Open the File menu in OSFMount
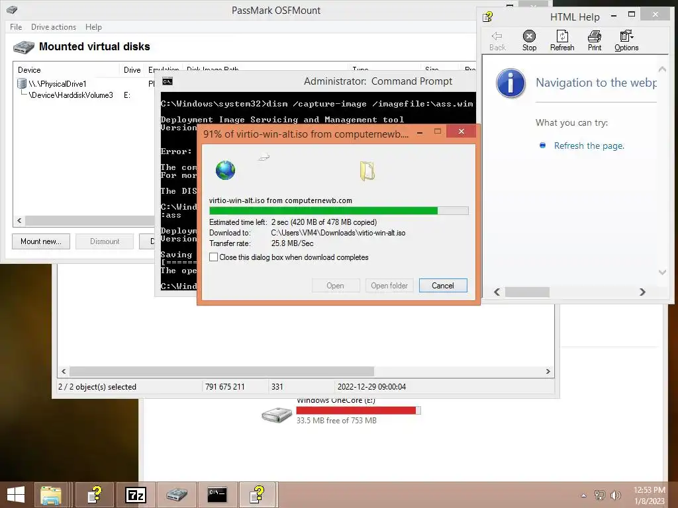678x508 pixels. coord(16,26)
